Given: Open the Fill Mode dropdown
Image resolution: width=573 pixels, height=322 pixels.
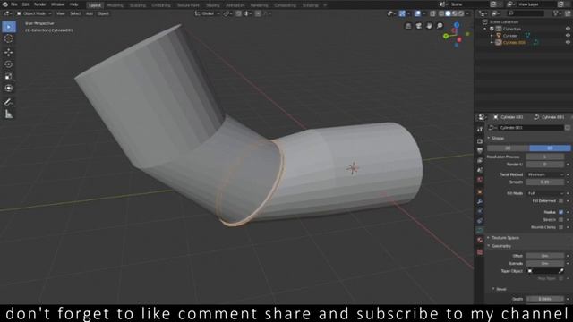Looking at the screenshot, I should pos(545,193).
